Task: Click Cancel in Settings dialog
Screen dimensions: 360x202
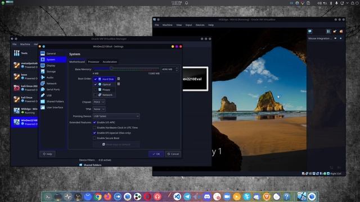Action: coord(173,154)
